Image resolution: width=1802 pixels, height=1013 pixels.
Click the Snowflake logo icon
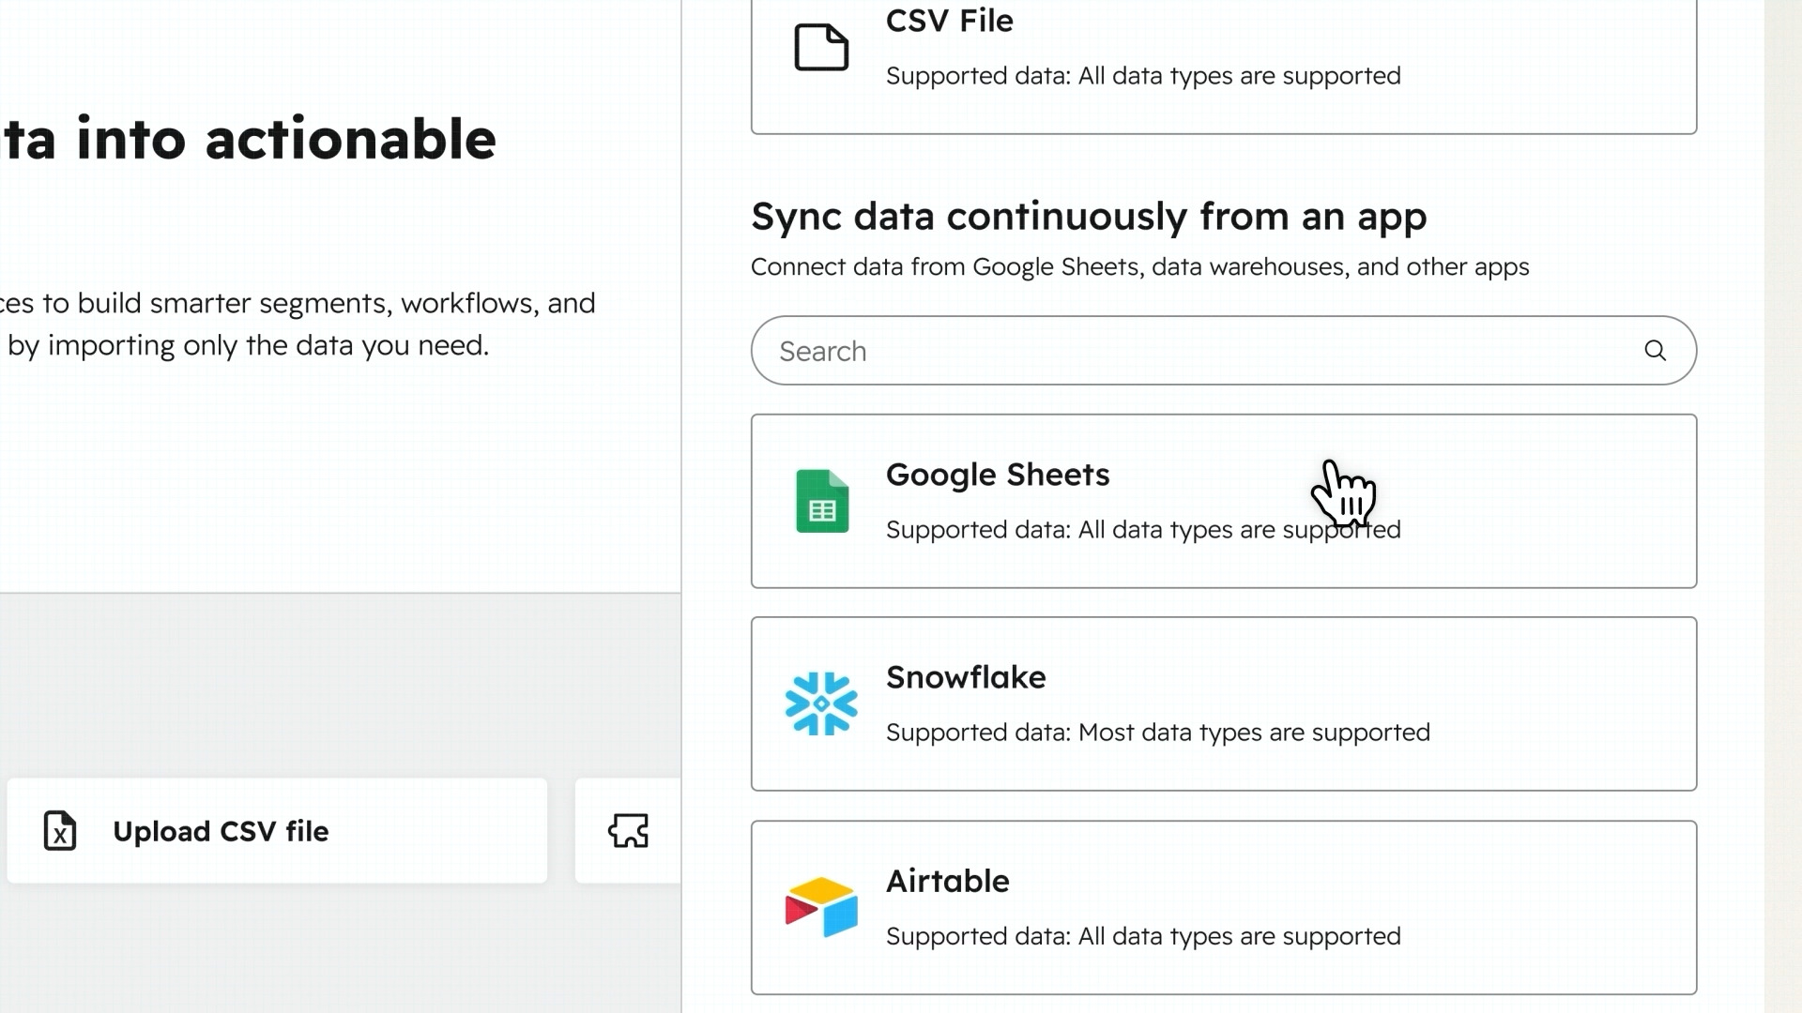[x=820, y=703]
